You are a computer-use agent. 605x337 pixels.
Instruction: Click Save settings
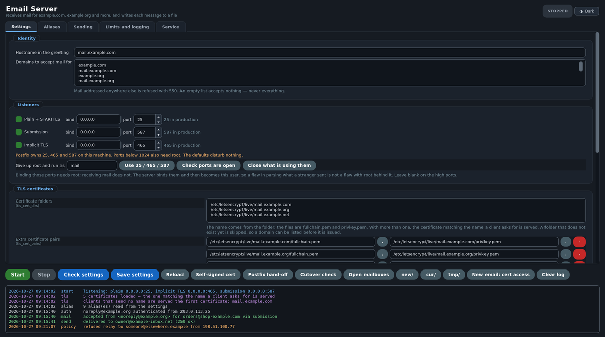click(135, 275)
